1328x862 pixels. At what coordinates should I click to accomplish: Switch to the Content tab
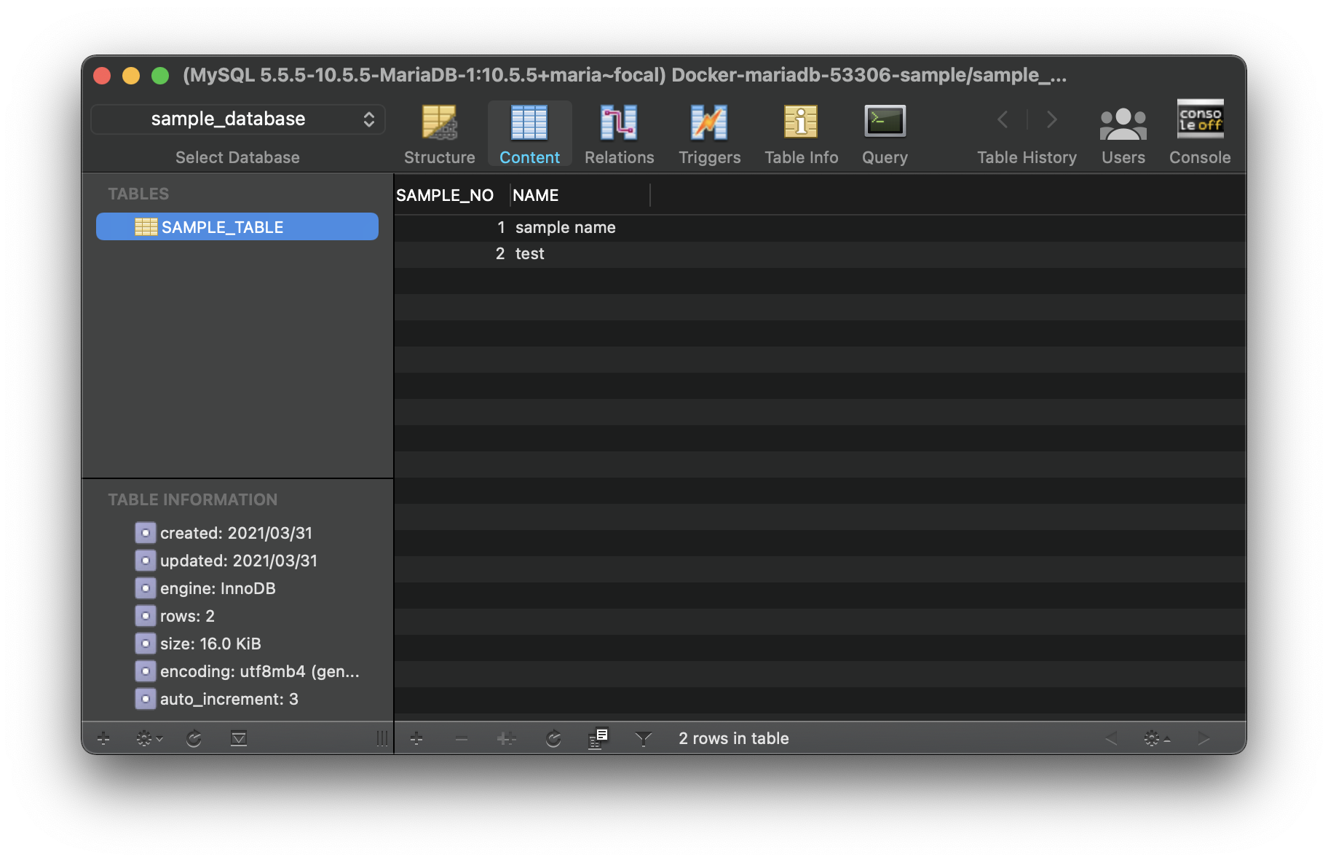coord(529,134)
